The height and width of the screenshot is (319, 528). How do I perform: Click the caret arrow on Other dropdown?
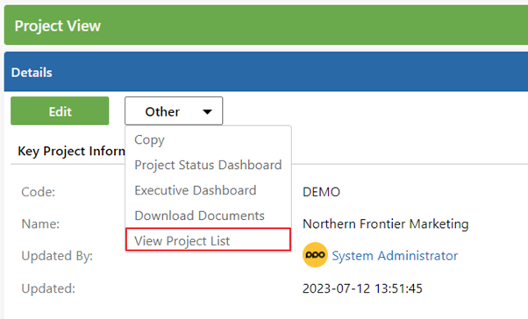point(207,111)
